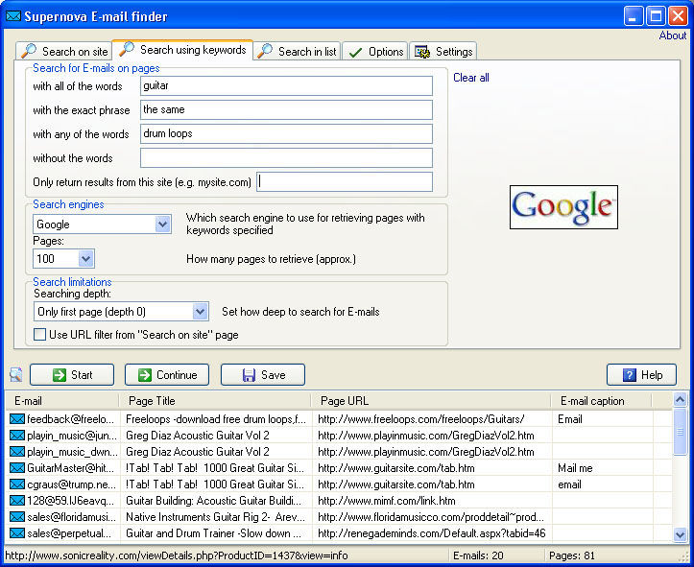Viewport: 694px width, 567px height.
Task: Click http://renegademinds.com/Default.aspx?tabid=46 cell
Action: click(432, 533)
